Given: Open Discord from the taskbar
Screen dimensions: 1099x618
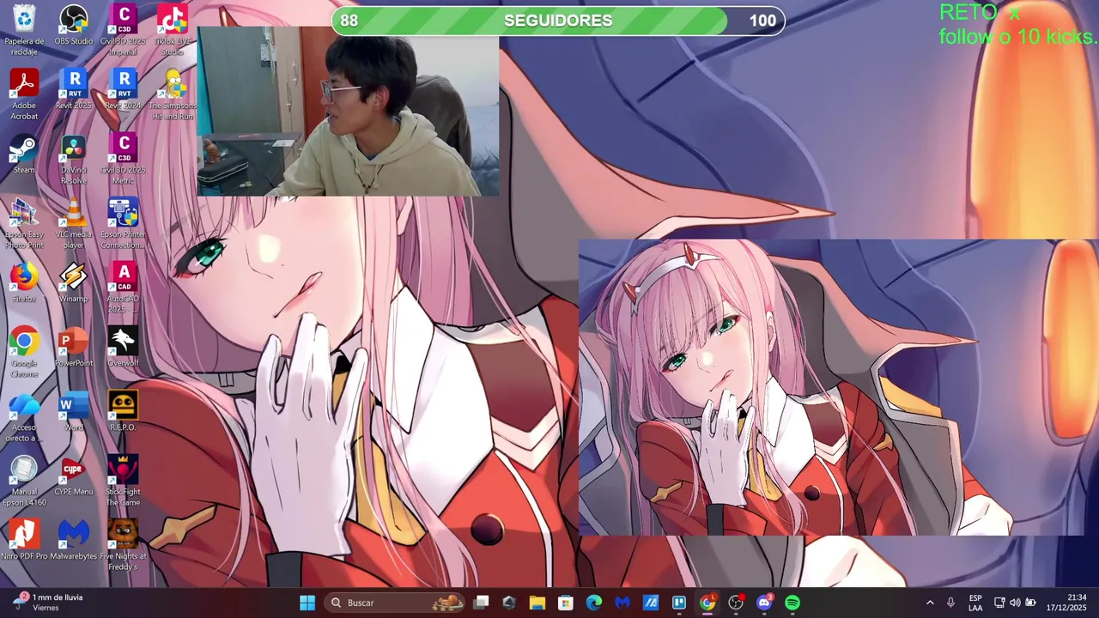Looking at the screenshot, I should click(x=763, y=603).
